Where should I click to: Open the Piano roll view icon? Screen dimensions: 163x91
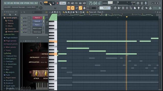(119, 8)
